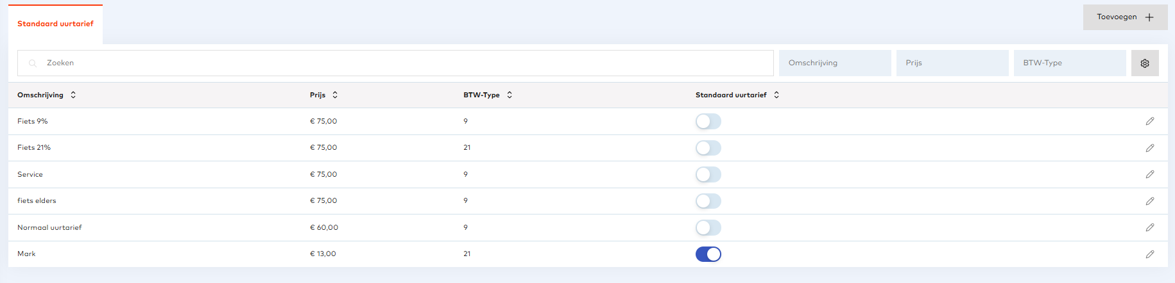Screen dimensions: 1175x283
Task: Toggle standard rate for Service
Action: coord(708,174)
